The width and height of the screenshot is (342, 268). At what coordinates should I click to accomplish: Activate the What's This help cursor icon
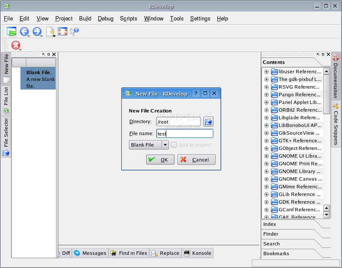pyautogui.click(x=74, y=32)
